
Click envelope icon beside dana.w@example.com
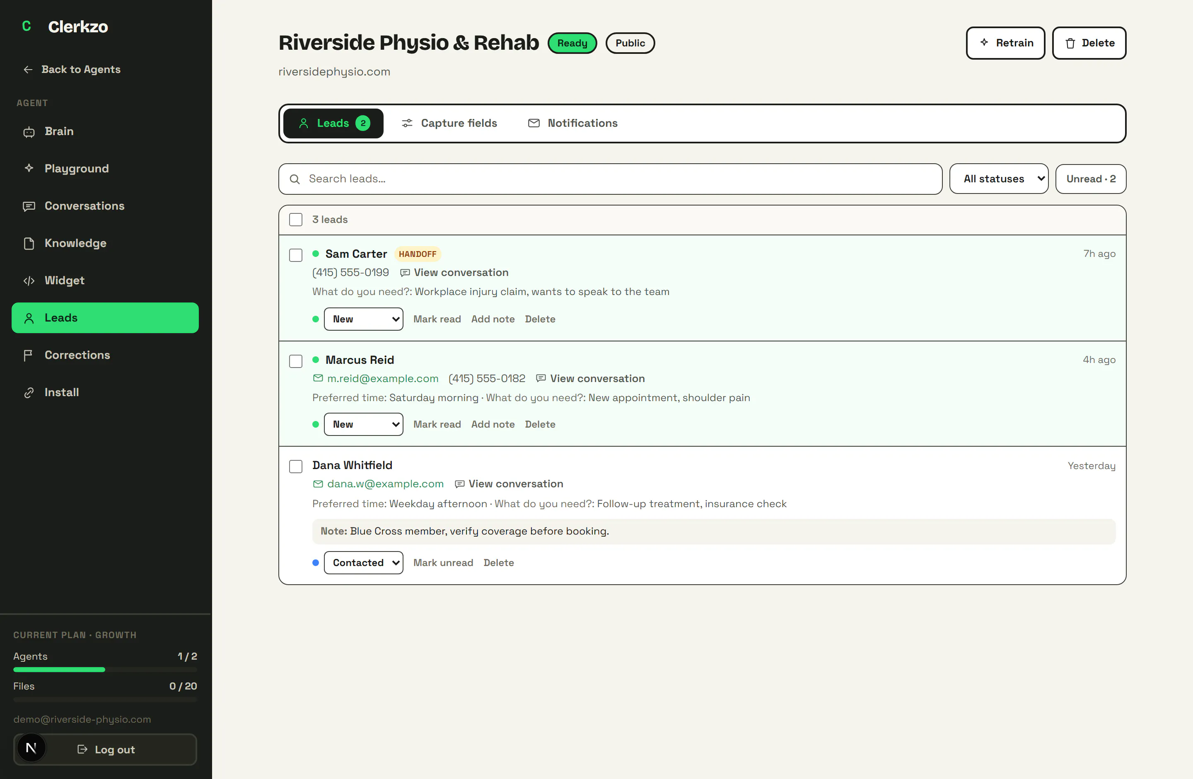(x=318, y=484)
